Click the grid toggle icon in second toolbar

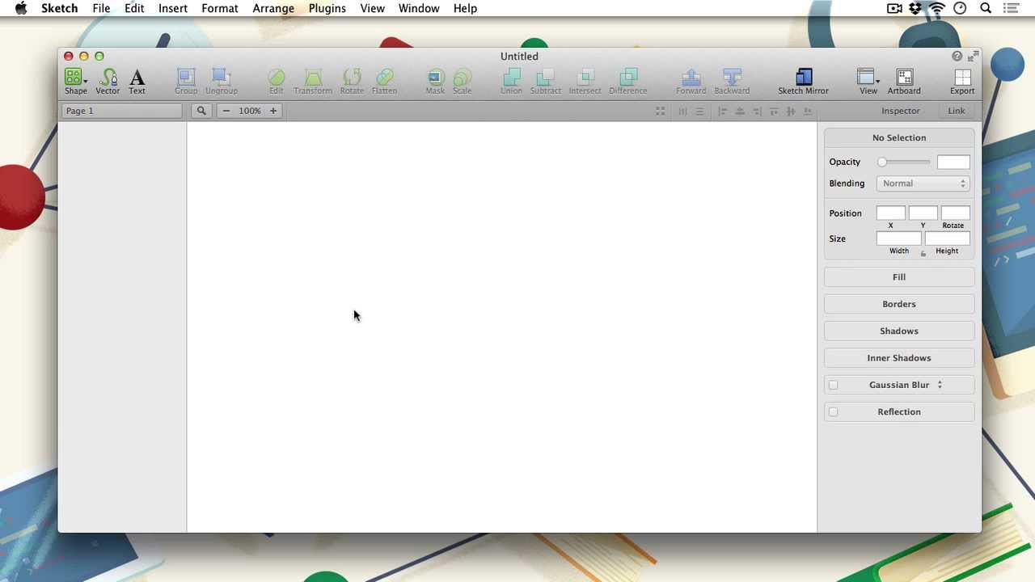click(x=661, y=111)
